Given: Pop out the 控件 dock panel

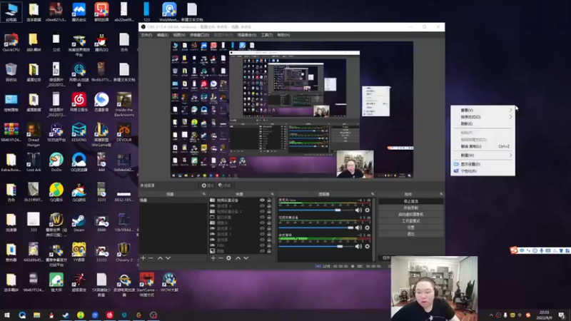Looking at the screenshot, I should point(441,194).
